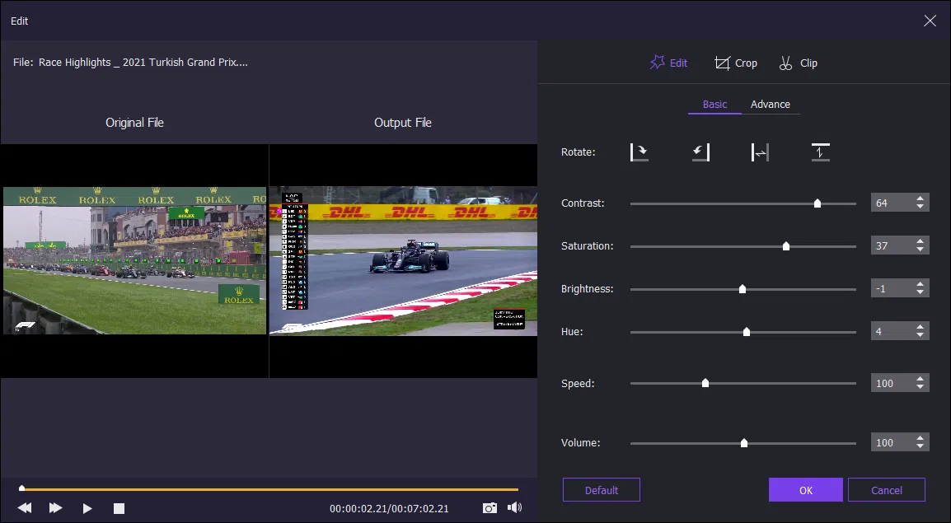Click the file name Race Highlights text
The height and width of the screenshot is (523, 951).
143,62
